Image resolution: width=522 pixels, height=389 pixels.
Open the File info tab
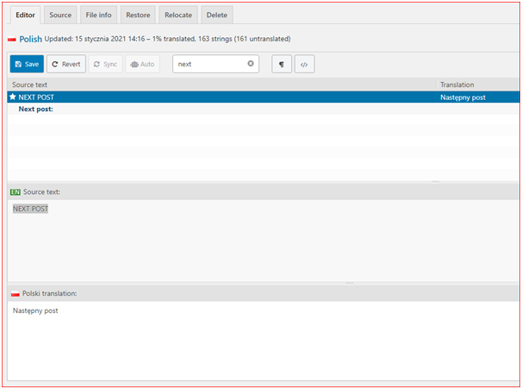[x=98, y=15]
